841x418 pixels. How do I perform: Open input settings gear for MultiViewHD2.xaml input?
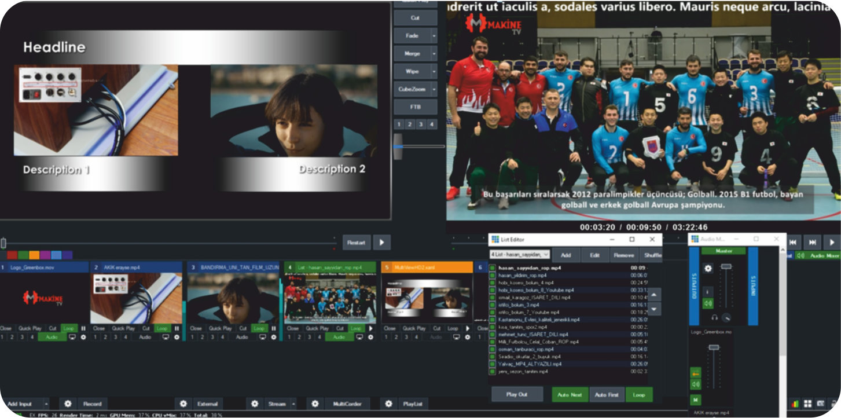point(468,337)
